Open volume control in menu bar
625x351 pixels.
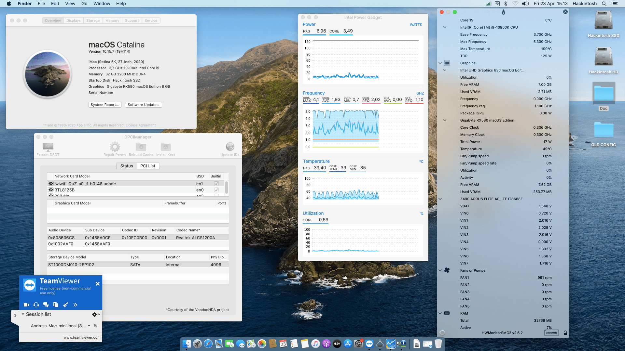tap(525, 4)
